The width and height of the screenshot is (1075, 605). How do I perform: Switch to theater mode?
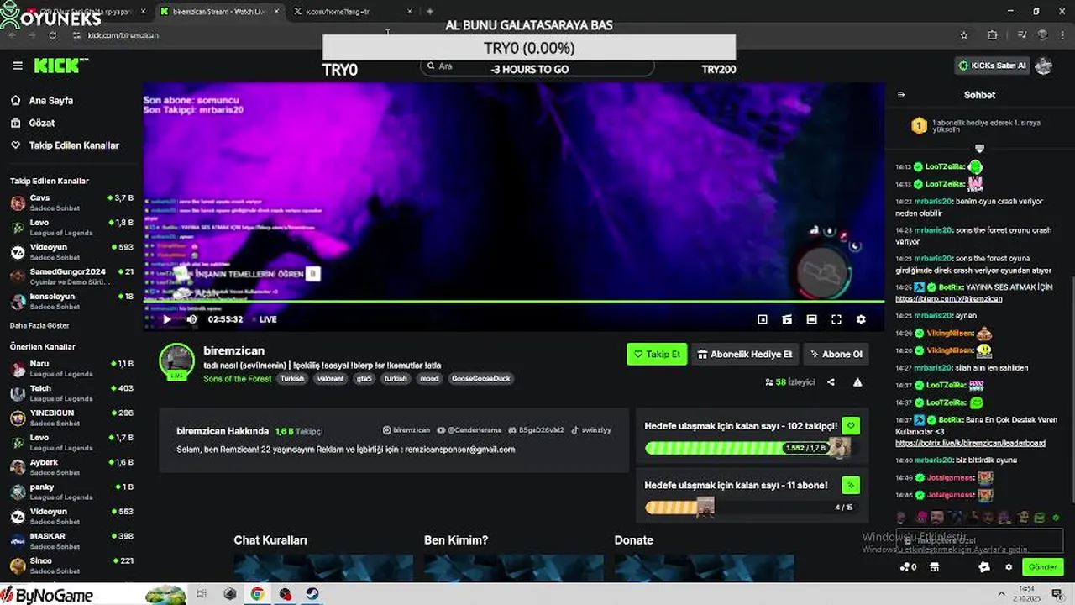point(811,319)
